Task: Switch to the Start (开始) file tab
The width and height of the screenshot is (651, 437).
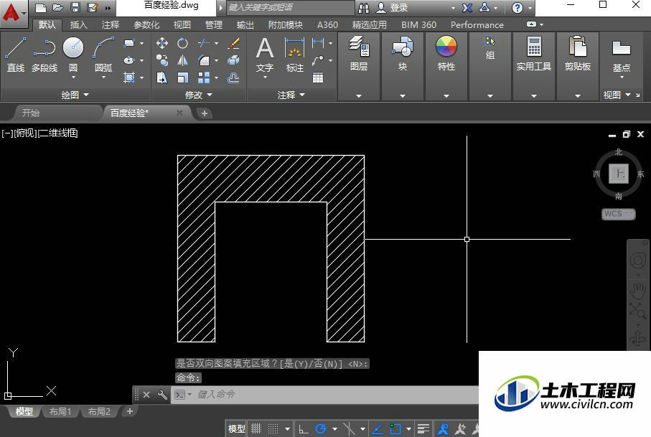Action: [31, 113]
